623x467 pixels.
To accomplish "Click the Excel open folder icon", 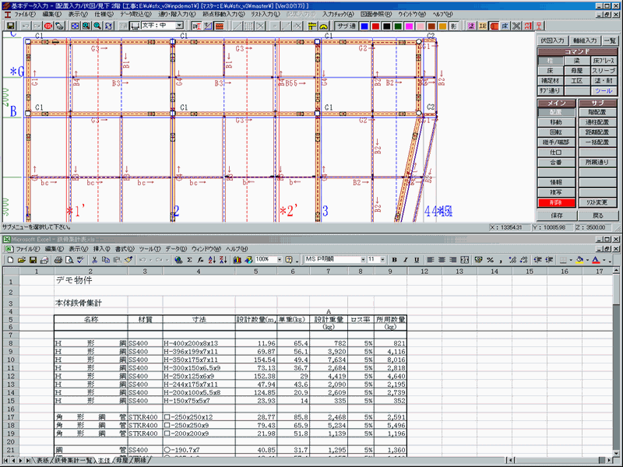I will pyautogui.click(x=23, y=258).
